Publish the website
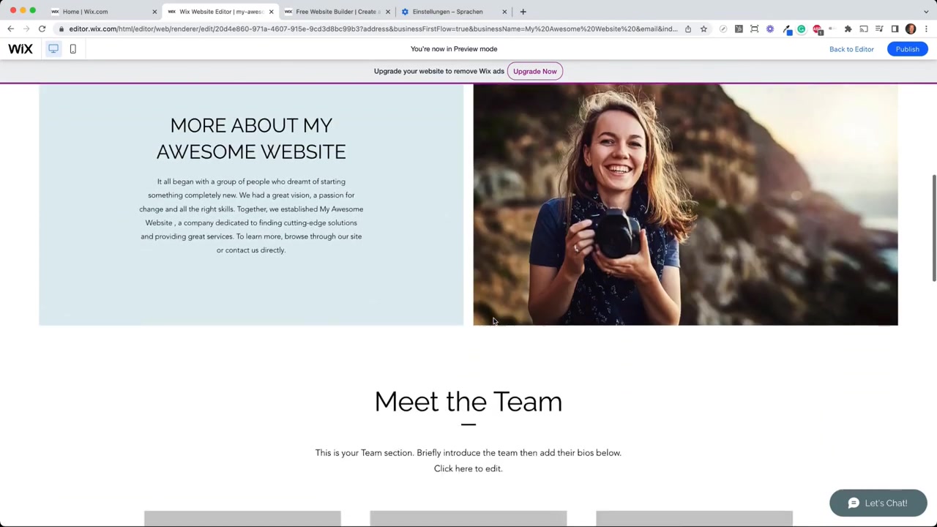The width and height of the screenshot is (937, 527). [907, 49]
